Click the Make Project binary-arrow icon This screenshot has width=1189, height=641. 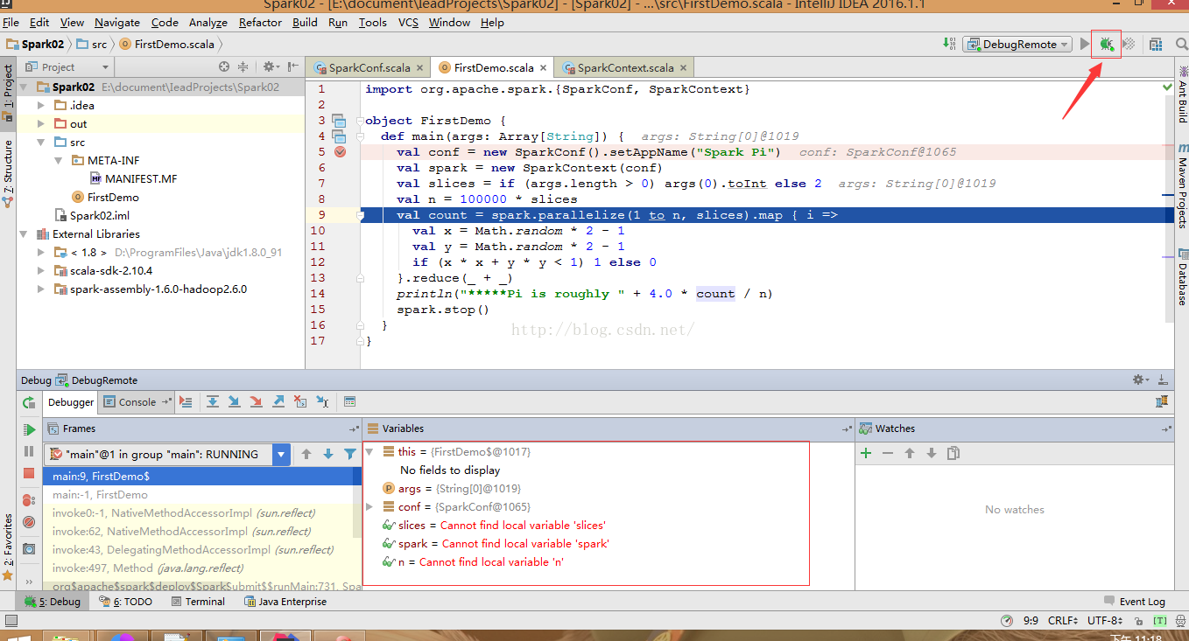[950, 44]
